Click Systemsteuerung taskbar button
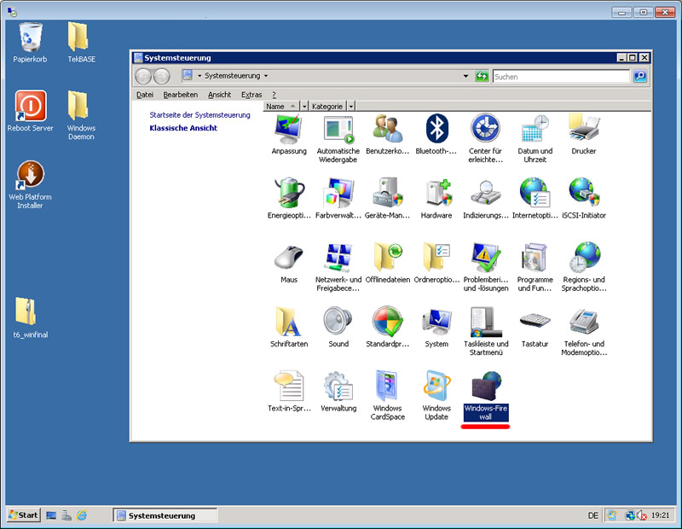The height and width of the screenshot is (529, 682). click(165, 515)
